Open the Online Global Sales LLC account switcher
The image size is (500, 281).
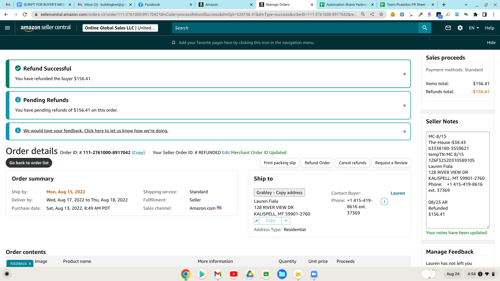tap(120, 28)
